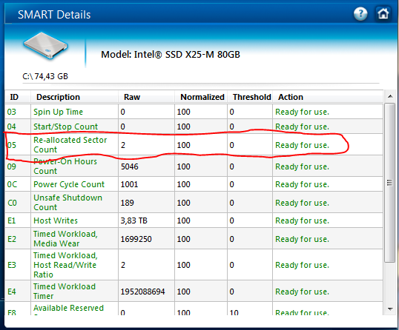399x330 pixels.
Task: Select the Timed Workload Timer description
Action: click(65, 292)
